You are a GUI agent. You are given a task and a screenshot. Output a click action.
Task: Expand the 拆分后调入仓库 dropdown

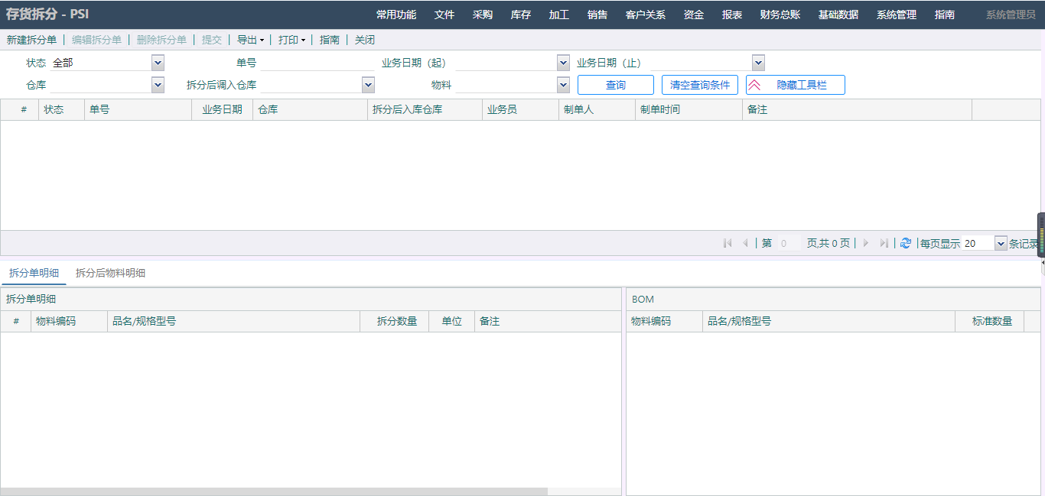(368, 85)
